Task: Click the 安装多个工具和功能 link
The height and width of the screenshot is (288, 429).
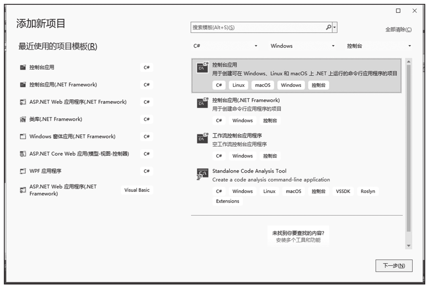Action: [298, 240]
